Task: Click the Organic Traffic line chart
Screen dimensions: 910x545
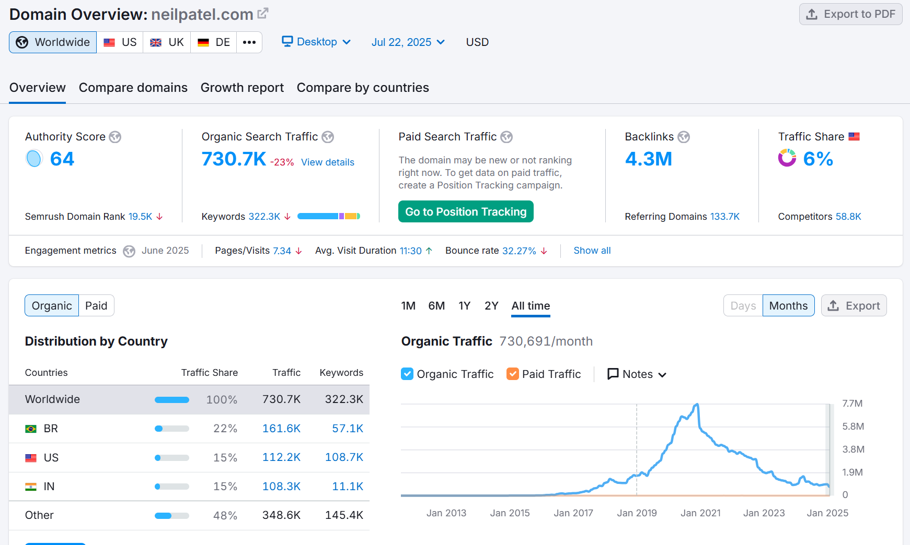Action: pyautogui.click(x=616, y=449)
